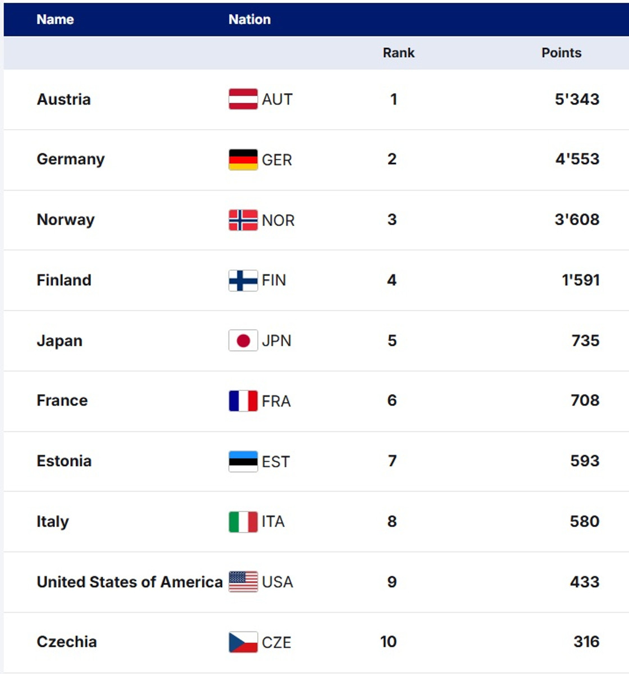Click the Nation column header
629x674 pixels.
click(x=249, y=20)
